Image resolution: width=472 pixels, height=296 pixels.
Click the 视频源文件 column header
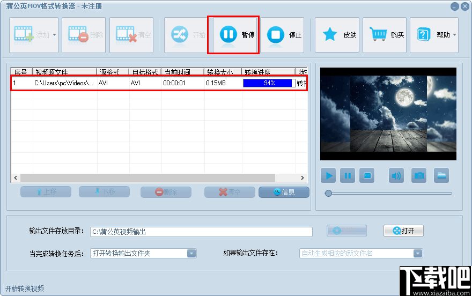pos(64,72)
